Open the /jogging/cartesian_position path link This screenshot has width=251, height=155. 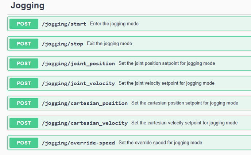tap(85, 103)
